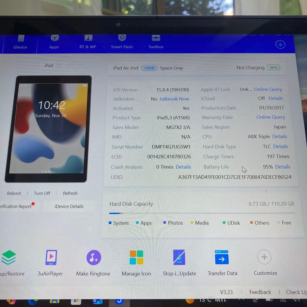Toggle the UDisk segment in the storage legend
Image resolution: width=307 pixels, height=307 pixels.
(231, 223)
